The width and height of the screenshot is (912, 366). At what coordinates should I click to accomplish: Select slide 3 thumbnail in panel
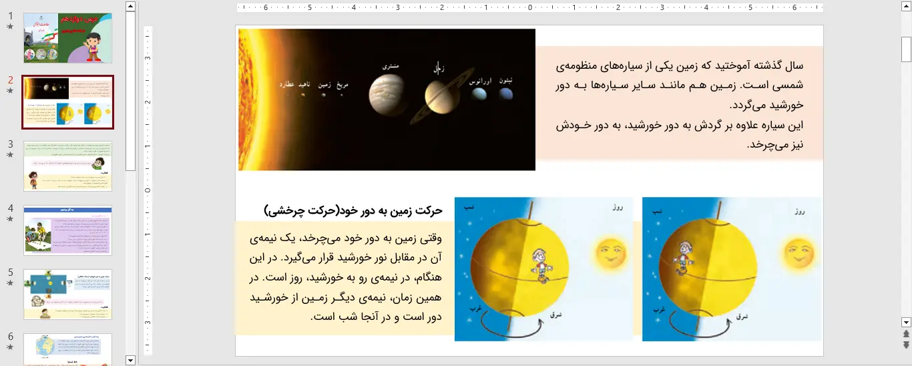67,166
